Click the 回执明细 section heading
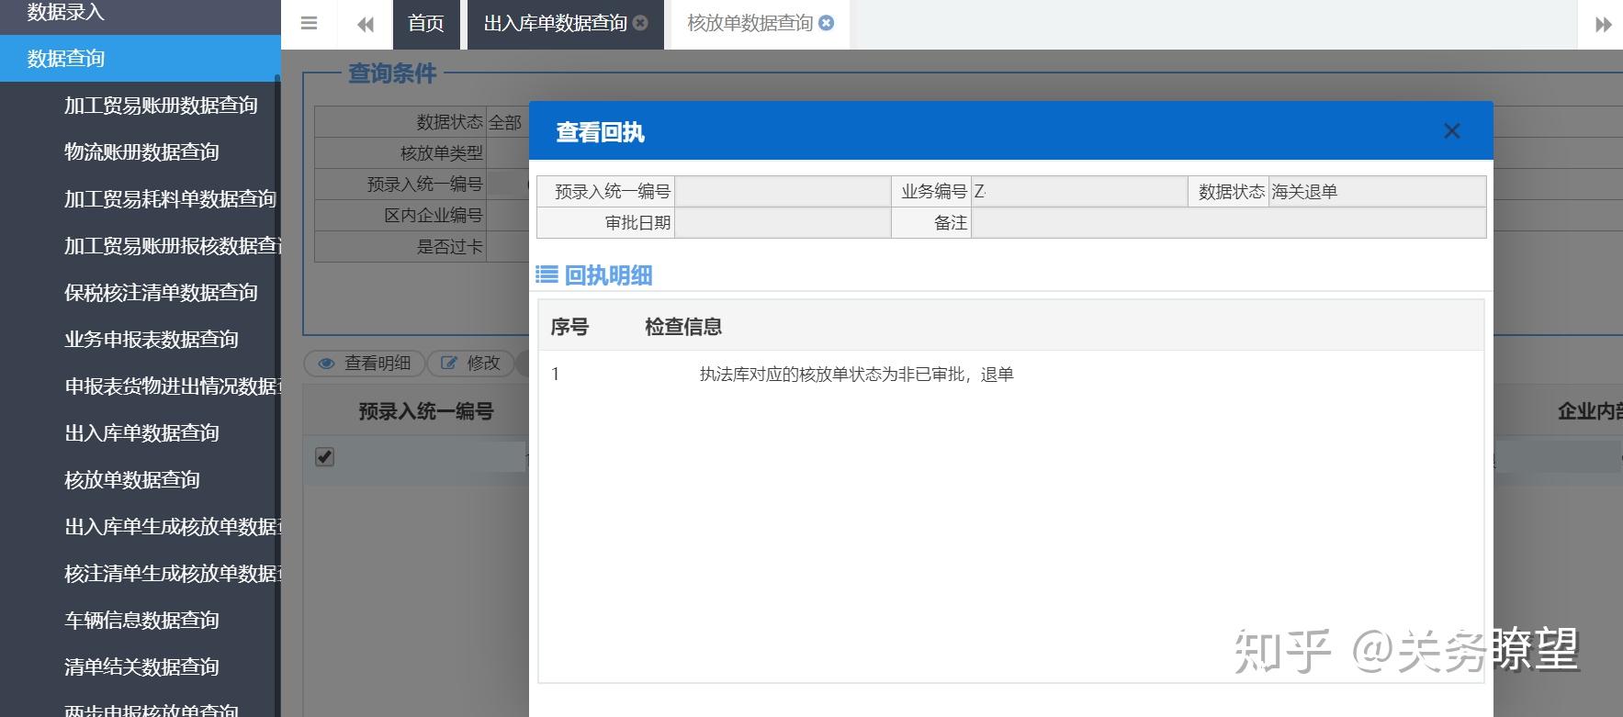The height and width of the screenshot is (717, 1623). pyautogui.click(x=608, y=274)
